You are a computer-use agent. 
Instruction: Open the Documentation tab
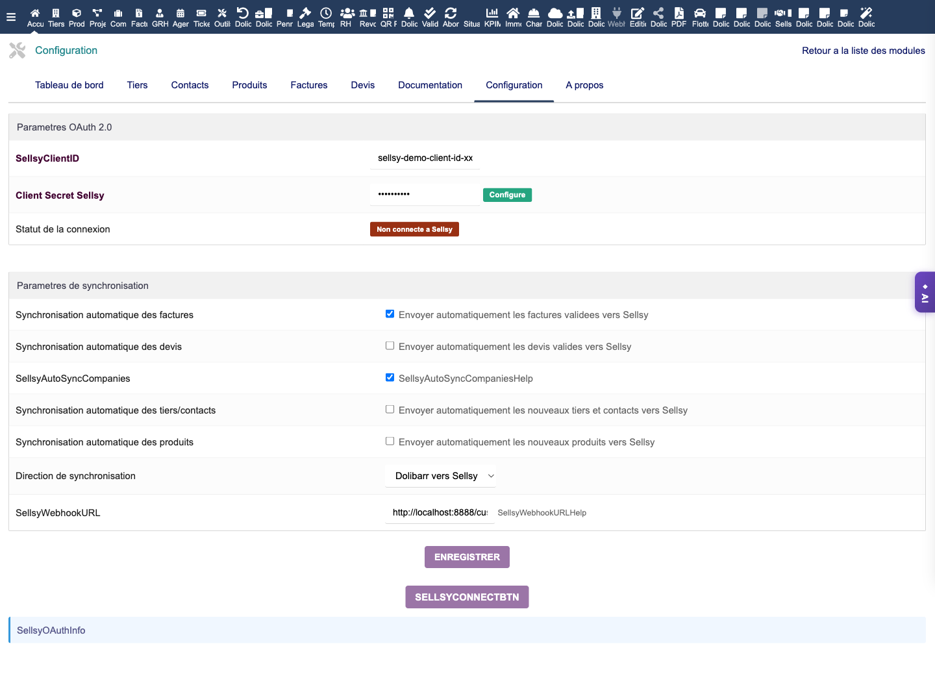pos(430,85)
